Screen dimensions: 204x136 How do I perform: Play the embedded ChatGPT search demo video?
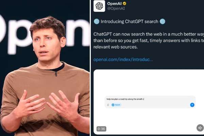pyautogui.click(x=149, y=102)
